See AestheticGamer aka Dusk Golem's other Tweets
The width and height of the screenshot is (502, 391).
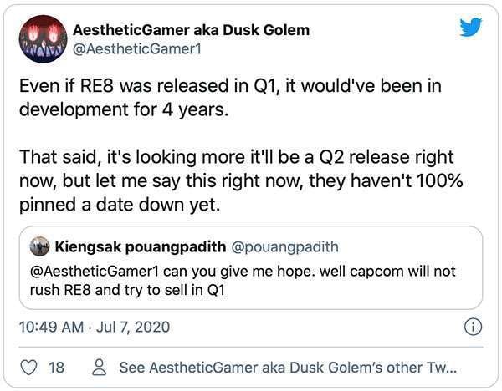[288, 367]
